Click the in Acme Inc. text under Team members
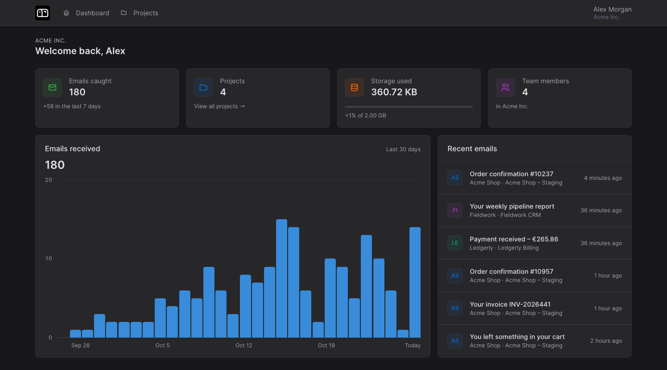Viewport: 667px width, 370px height. (x=512, y=106)
